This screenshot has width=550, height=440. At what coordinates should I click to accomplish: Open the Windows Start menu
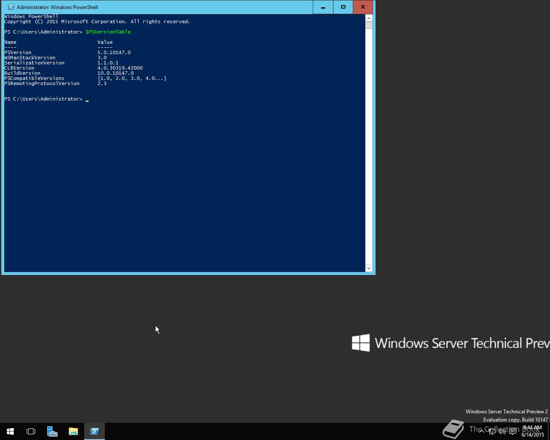pos(10,431)
